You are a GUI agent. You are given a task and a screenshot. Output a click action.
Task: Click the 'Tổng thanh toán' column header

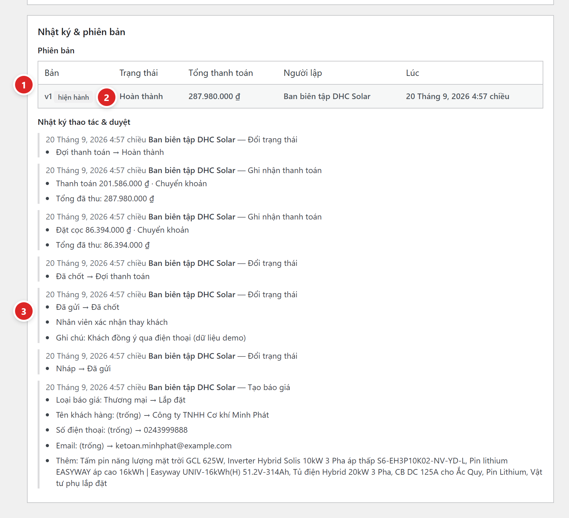click(x=221, y=73)
